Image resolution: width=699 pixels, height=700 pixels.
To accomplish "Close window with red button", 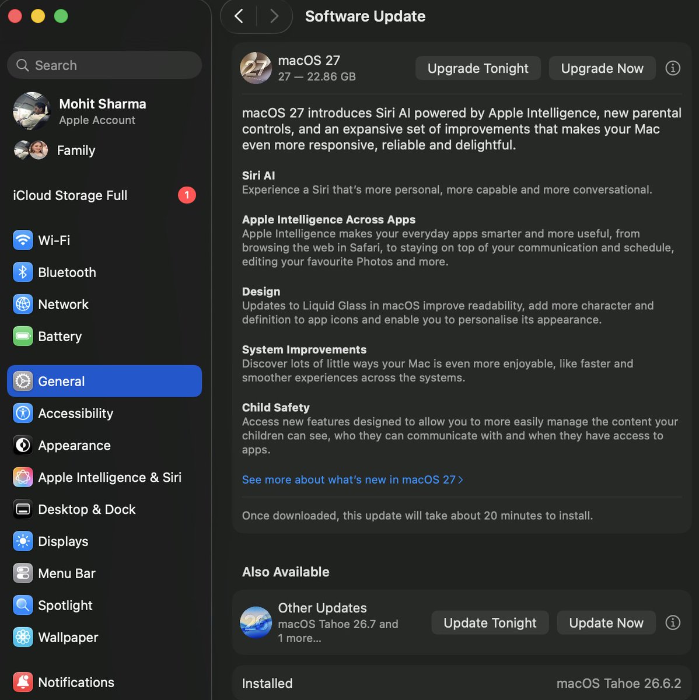I will pyautogui.click(x=15, y=16).
